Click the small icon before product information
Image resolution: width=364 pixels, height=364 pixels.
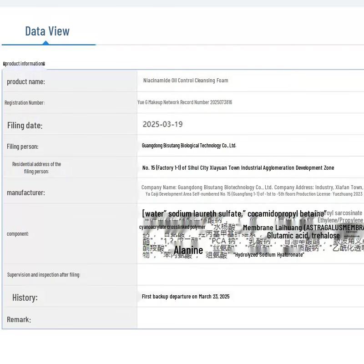[4, 64]
